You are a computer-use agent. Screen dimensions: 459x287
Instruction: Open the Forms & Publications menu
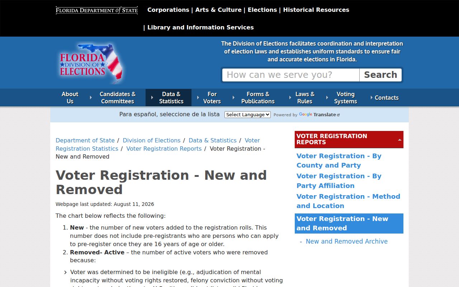tap(258, 98)
